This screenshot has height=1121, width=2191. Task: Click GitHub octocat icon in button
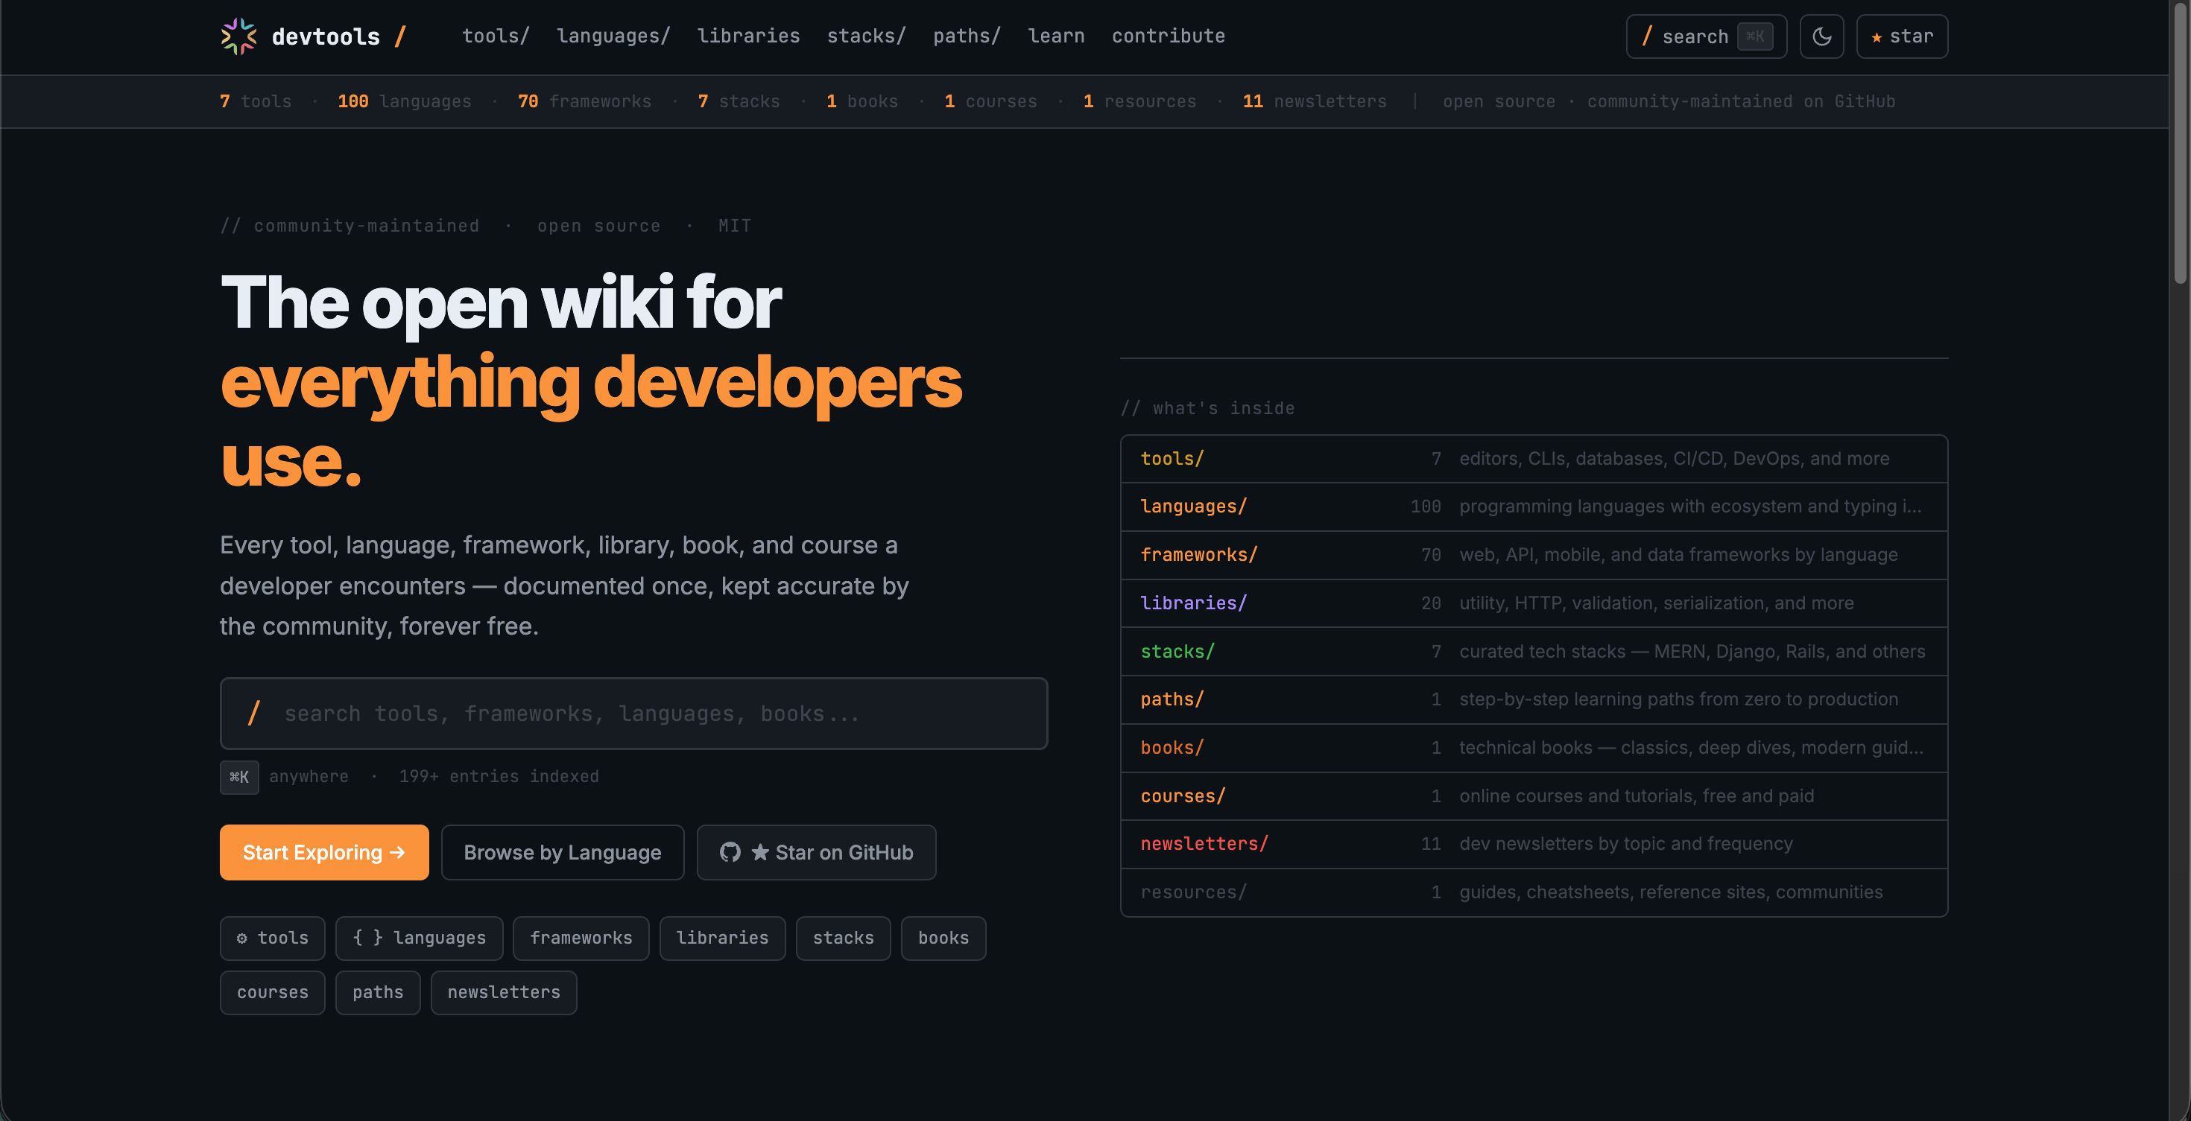[730, 851]
